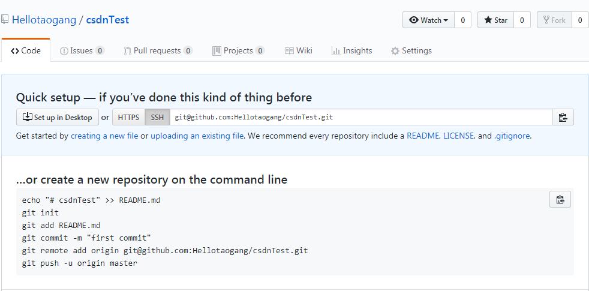Fork the repository using the Fork button
Viewport: 589px width, 291px height.
point(554,20)
